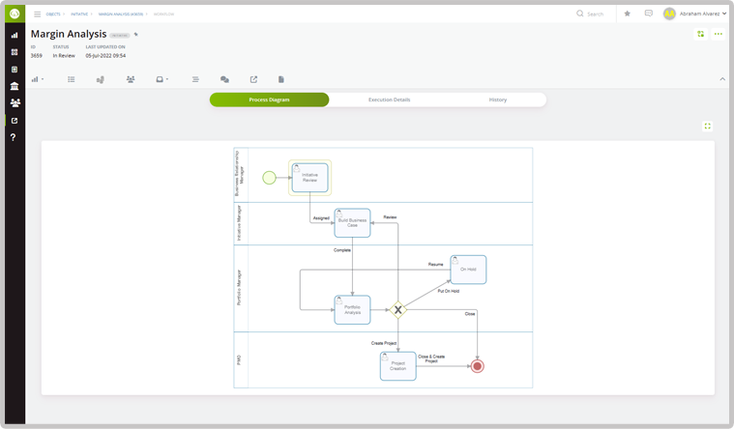Click the PMO lane header
Image resolution: width=734 pixels, height=429 pixels.
[239, 360]
